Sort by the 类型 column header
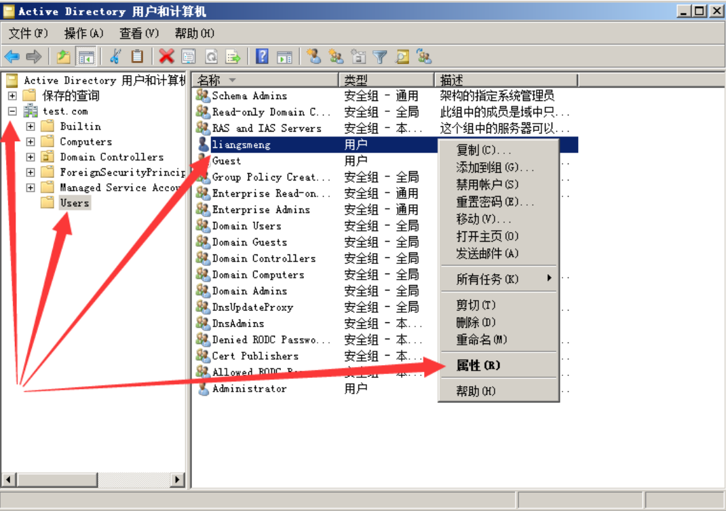Screen dimensions: 726x511 coord(387,80)
